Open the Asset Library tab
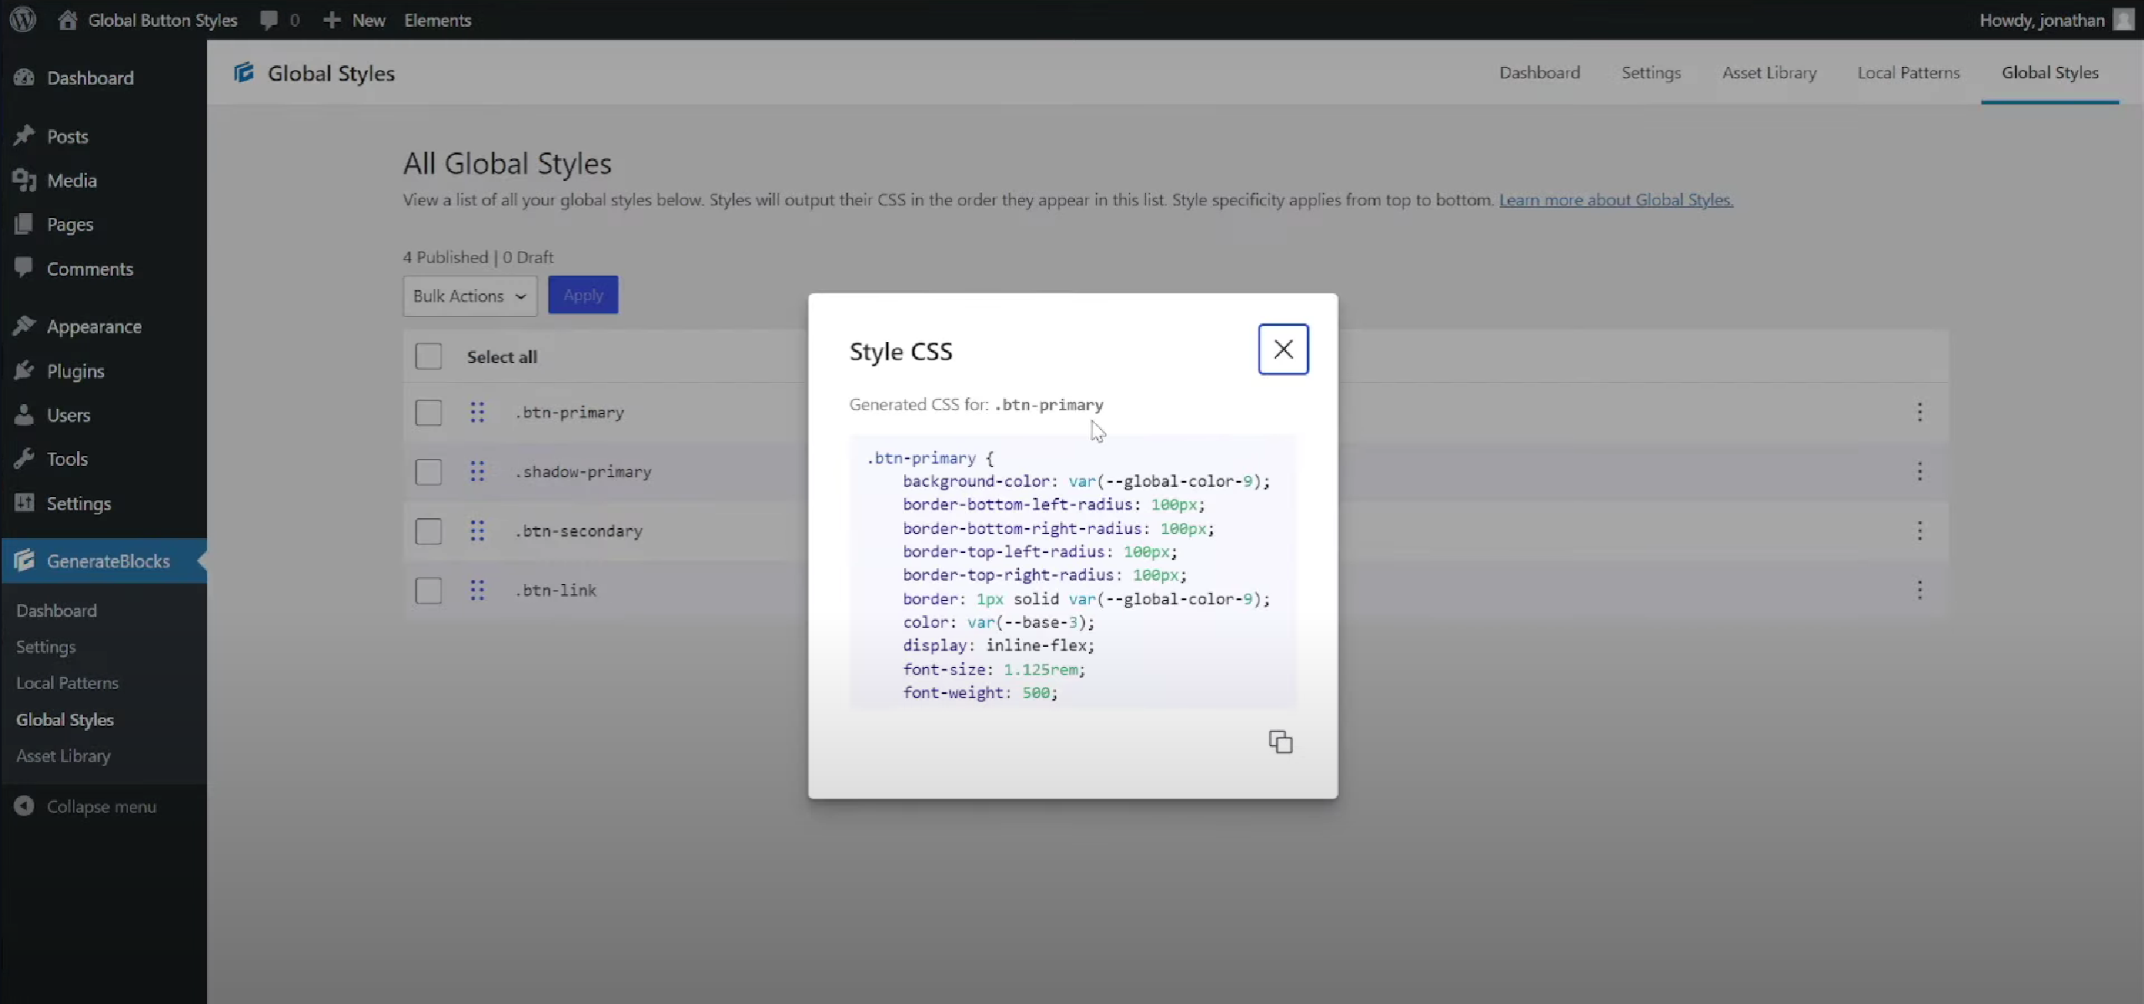Screen dimensions: 2144x1004 (1769, 73)
